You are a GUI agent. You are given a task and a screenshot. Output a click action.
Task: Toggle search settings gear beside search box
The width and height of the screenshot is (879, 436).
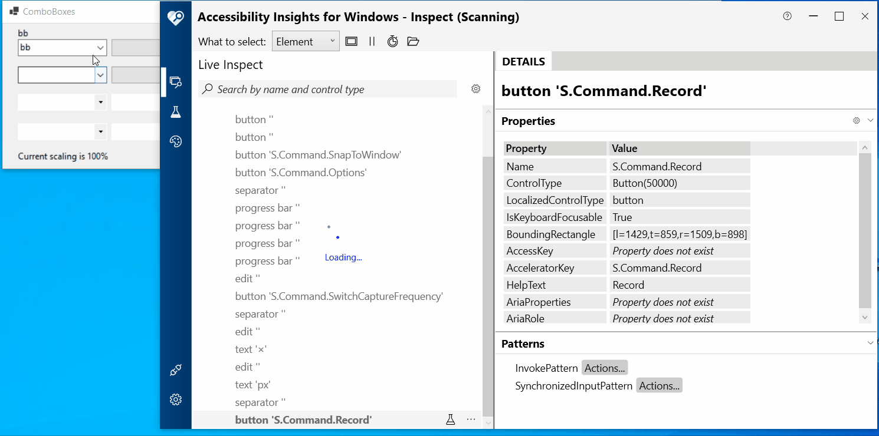click(475, 88)
